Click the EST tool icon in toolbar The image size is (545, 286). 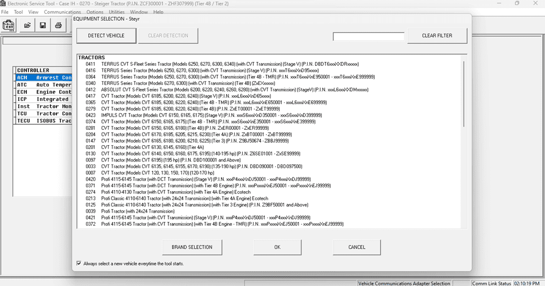(9, 26)
